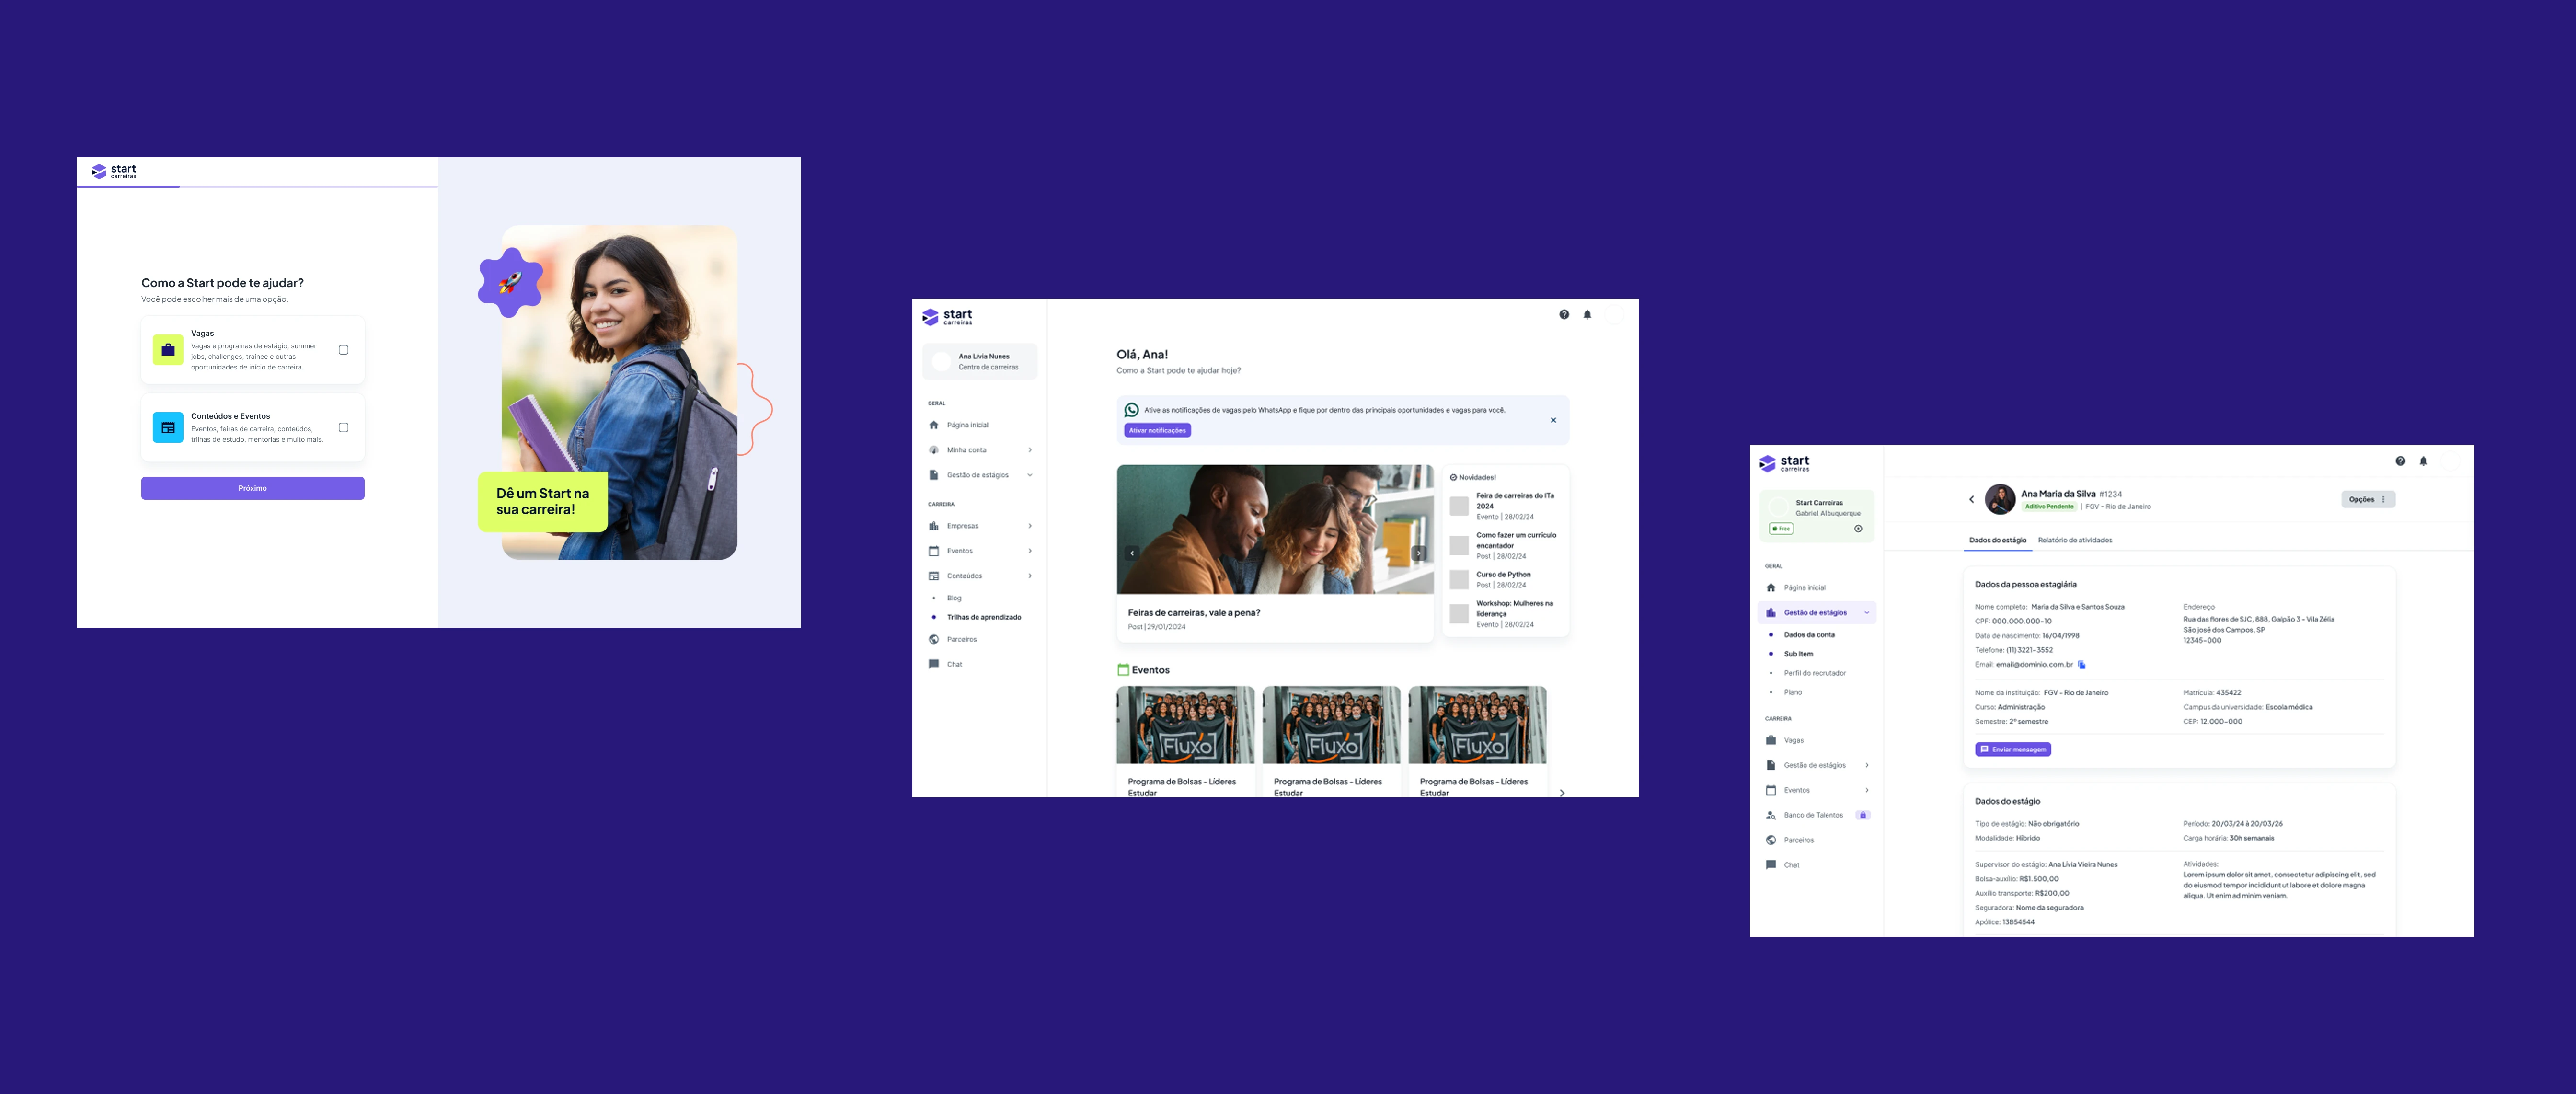Open Feira de carreiras do ITa thumbnail
This screenshot has height=1094, width=2576.
(1459, 506)
